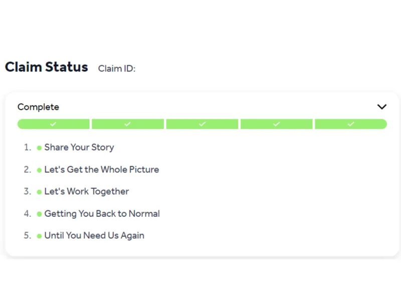Image resolution: width=401 pixels, height=301 pixels.
Task: Click second progress bar checkmark segment
Action: click(x=128, y=124)
